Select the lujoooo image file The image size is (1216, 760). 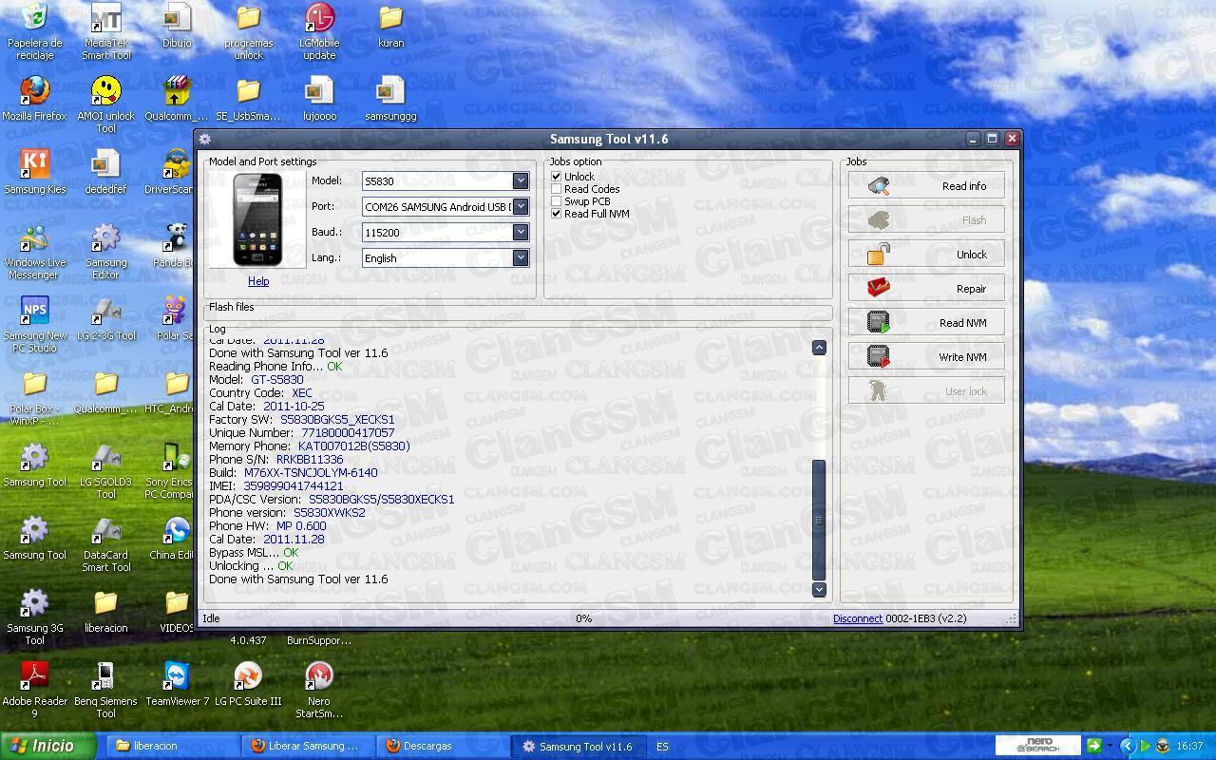(319, 98)
